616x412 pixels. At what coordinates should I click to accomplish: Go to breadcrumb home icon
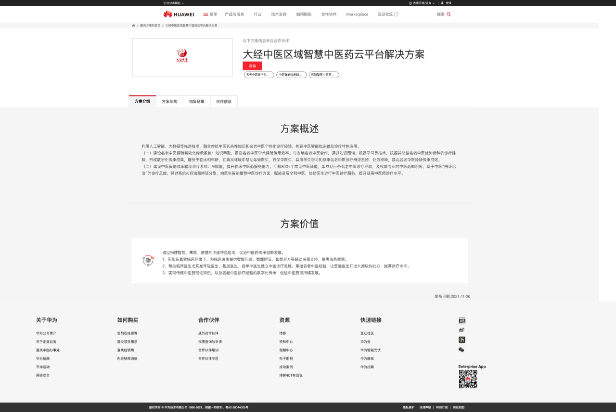coord(133,26)
